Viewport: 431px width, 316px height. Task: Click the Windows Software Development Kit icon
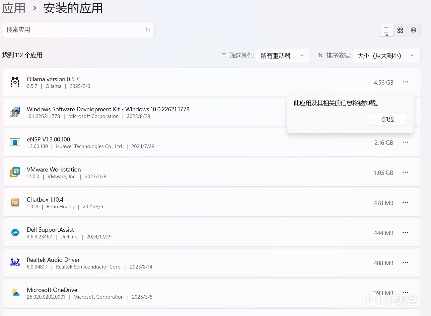15,112
